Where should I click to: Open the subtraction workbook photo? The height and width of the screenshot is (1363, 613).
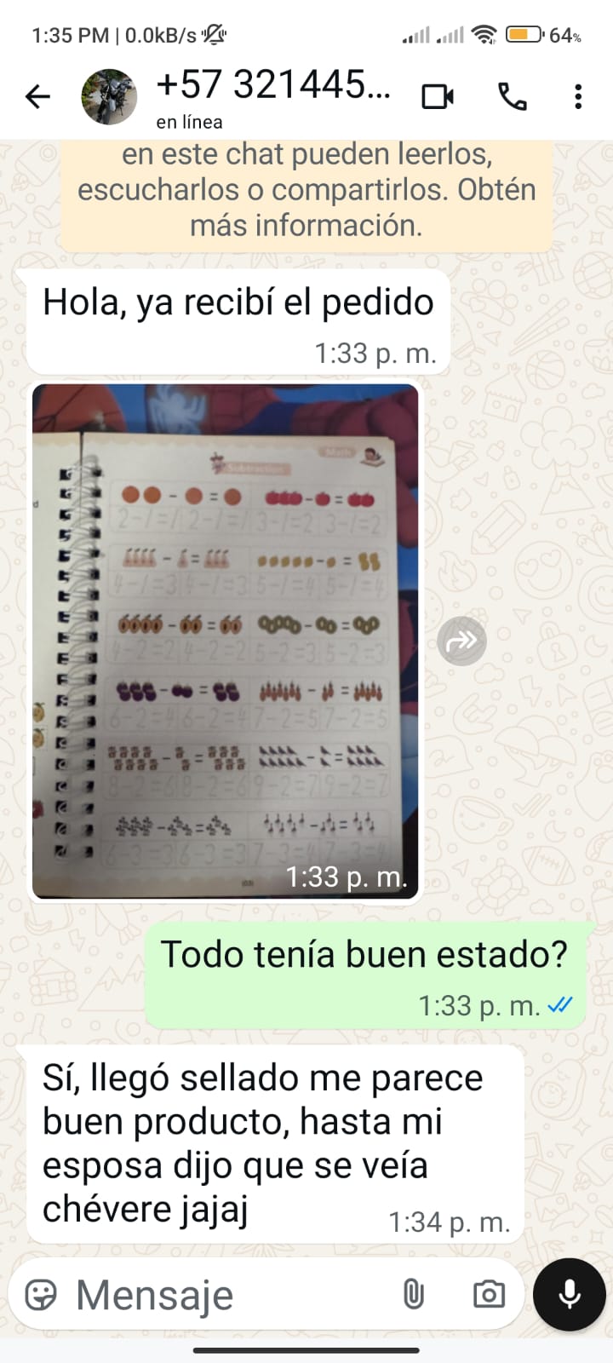[x=226, y=641]
